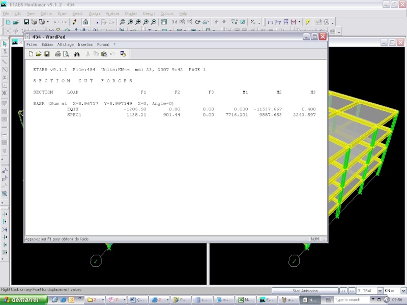The image size is (407, 305).
Task: Open the GLOBAL coordinate system dropdown
Action: click(380, 291)
